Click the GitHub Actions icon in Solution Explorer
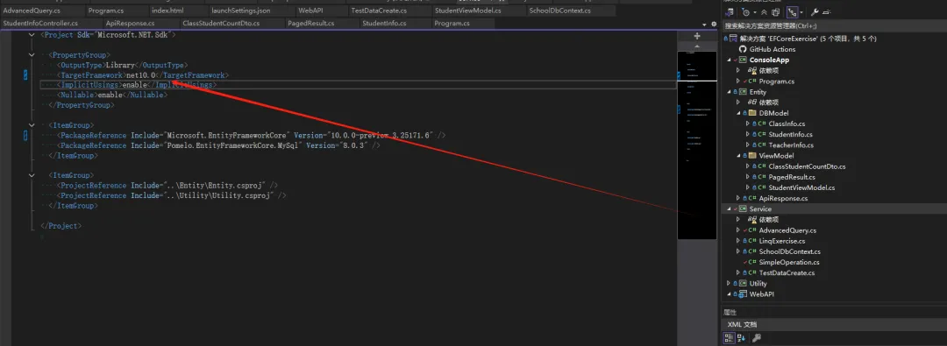The width and height of the screenshot is (947, 346). point(743,50)
